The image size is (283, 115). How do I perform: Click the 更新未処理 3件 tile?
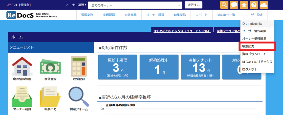(117, 67)
